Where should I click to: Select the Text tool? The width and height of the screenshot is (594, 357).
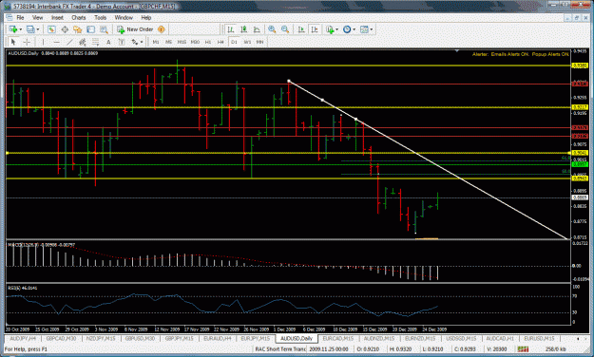click(x=108, y=42)
